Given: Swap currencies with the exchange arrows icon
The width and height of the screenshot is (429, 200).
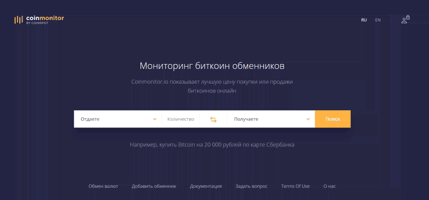Looking at the screenshot, I should (213, 119).
